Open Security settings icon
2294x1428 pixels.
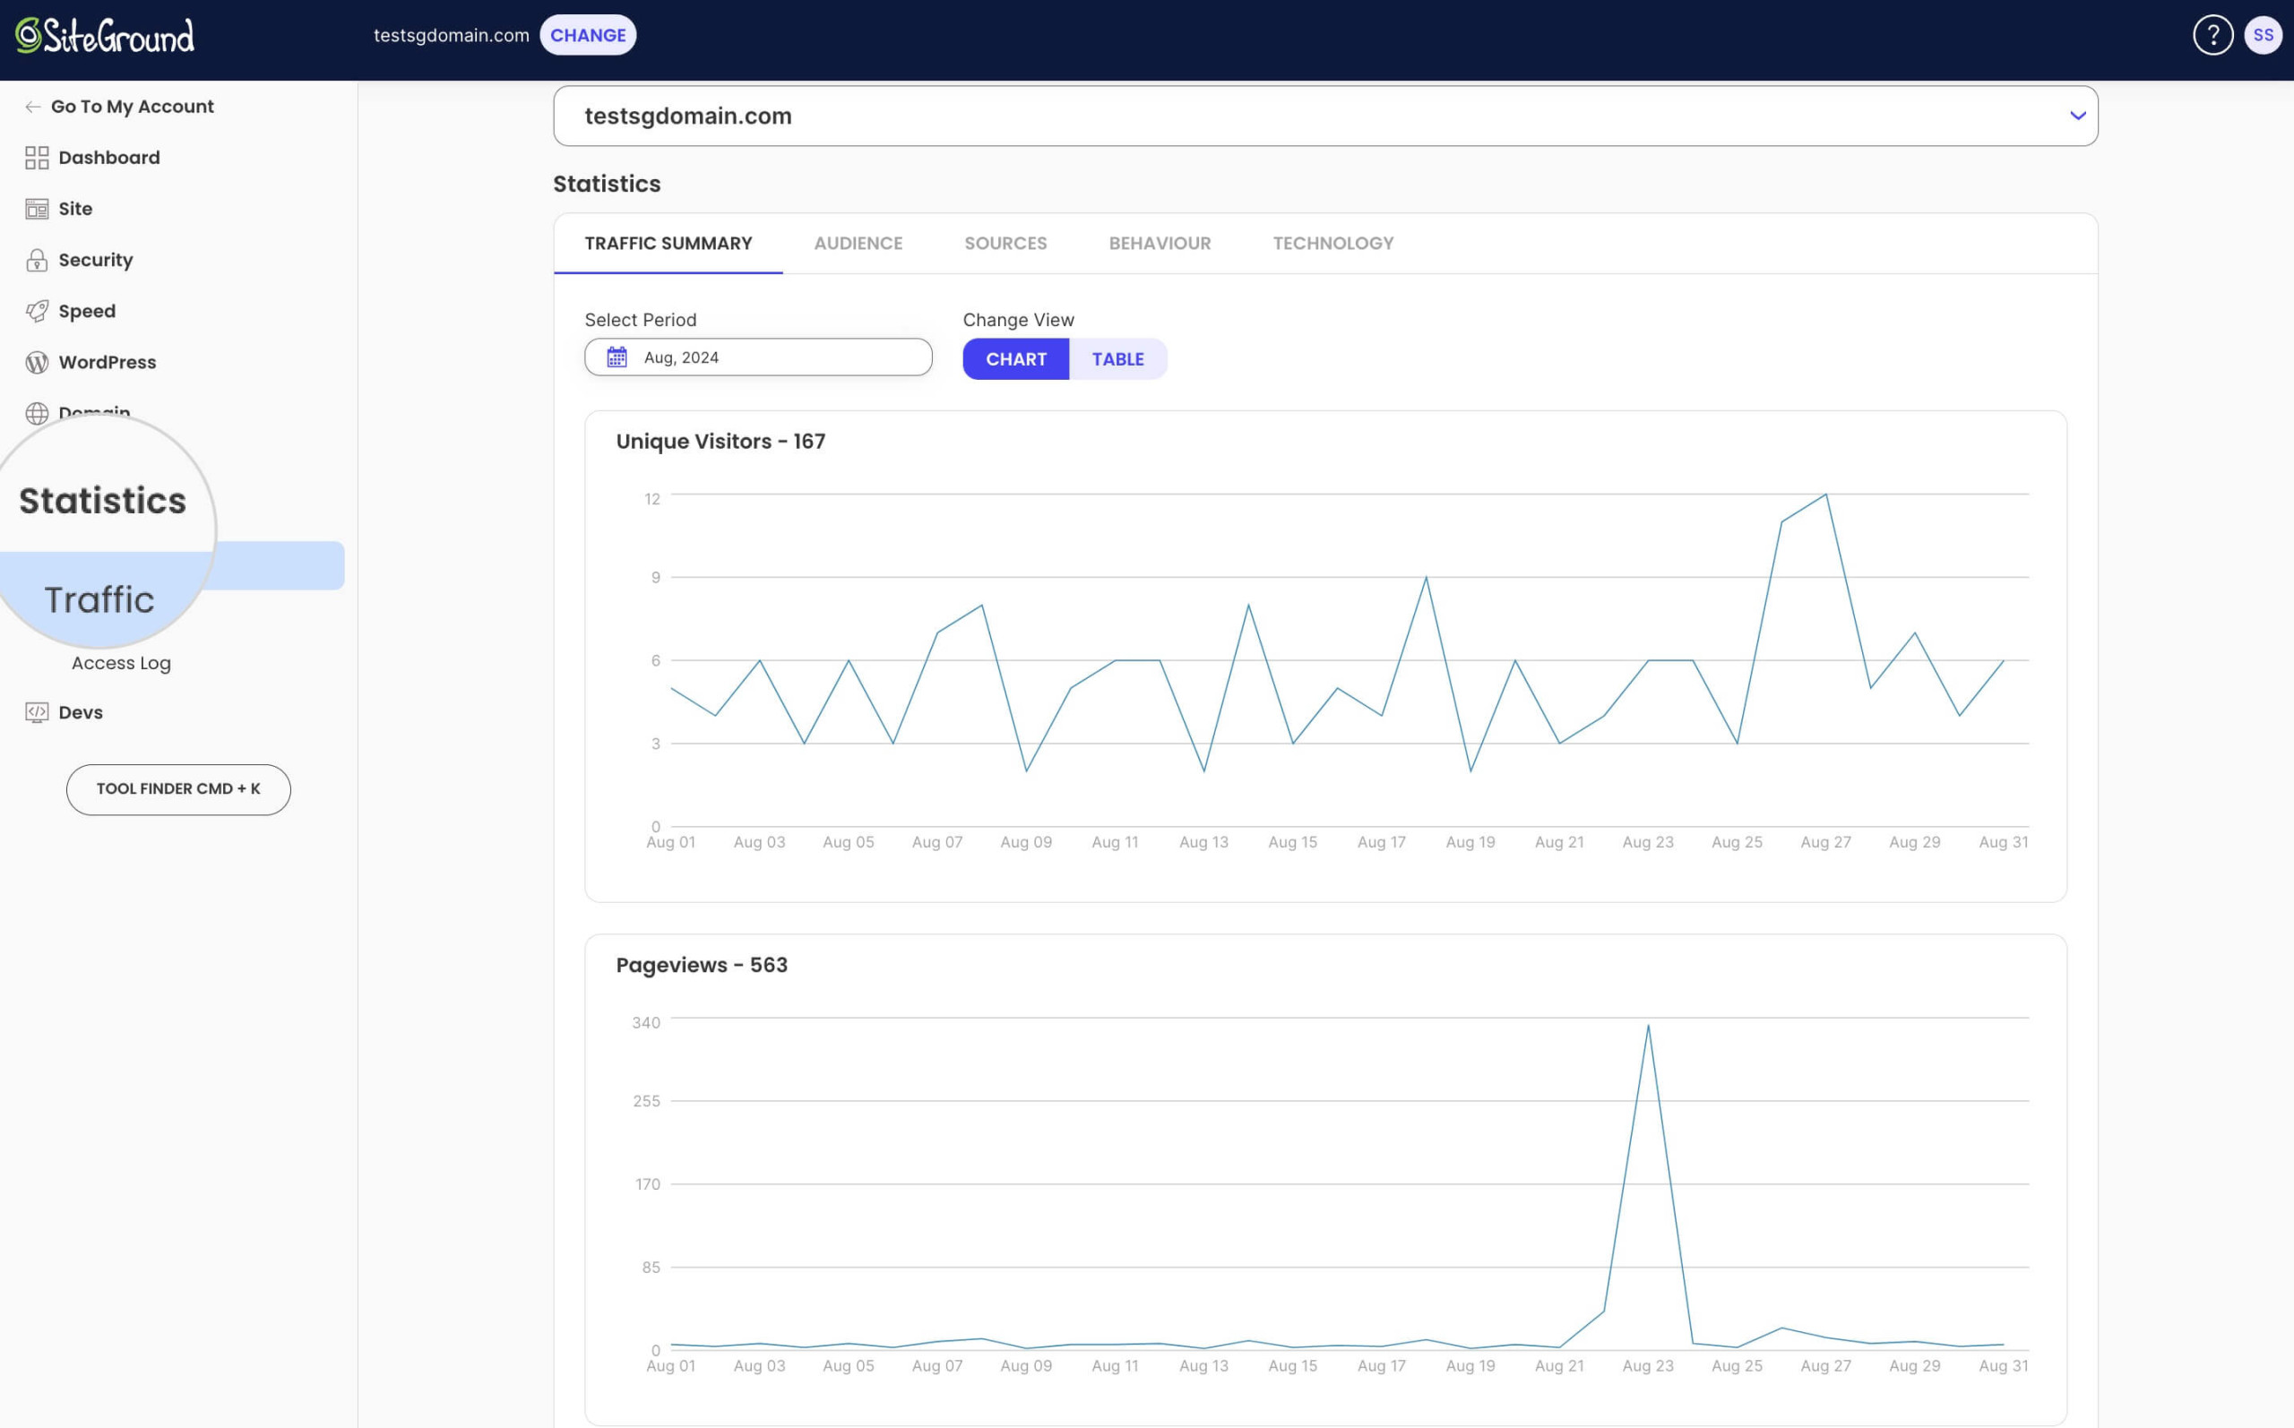tap(36, 260)
